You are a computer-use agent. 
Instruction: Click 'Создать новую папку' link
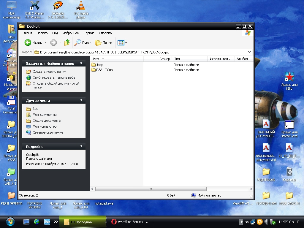pyautogui.click(x=49, y=72)
